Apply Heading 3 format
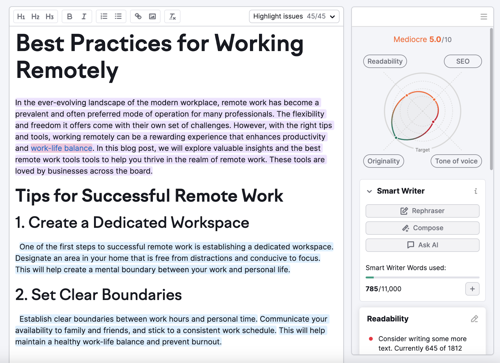This screenshot has height=363, width=500. coord(50,17)
